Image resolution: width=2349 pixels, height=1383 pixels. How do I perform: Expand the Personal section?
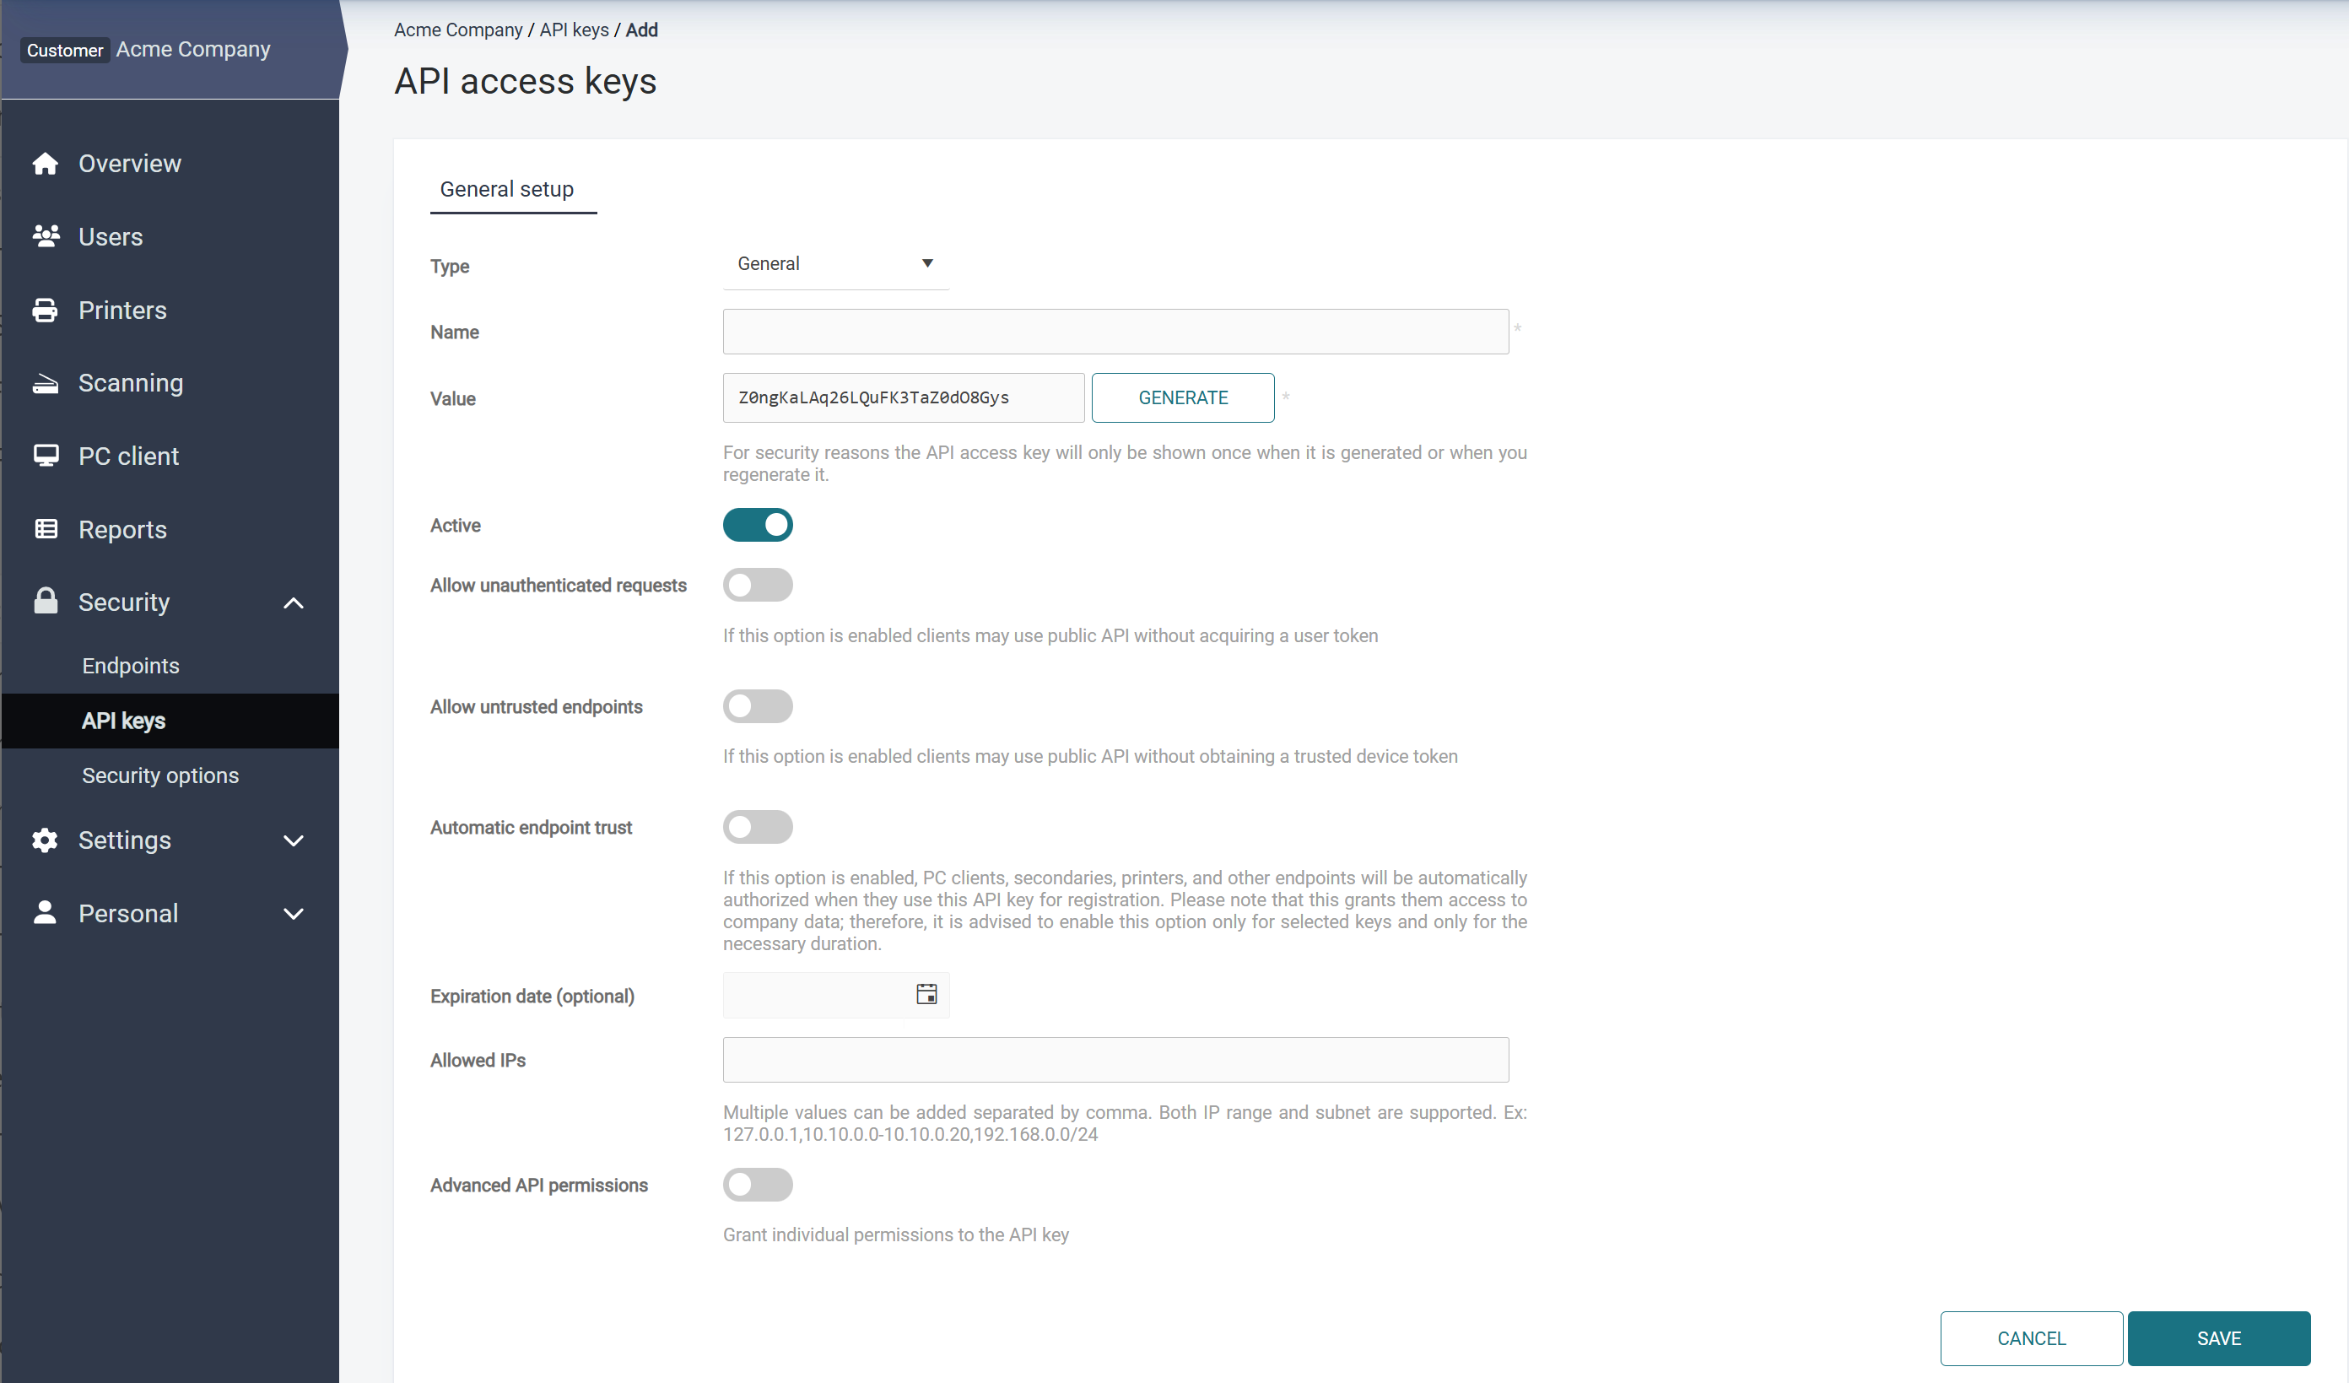coord(294,913)
